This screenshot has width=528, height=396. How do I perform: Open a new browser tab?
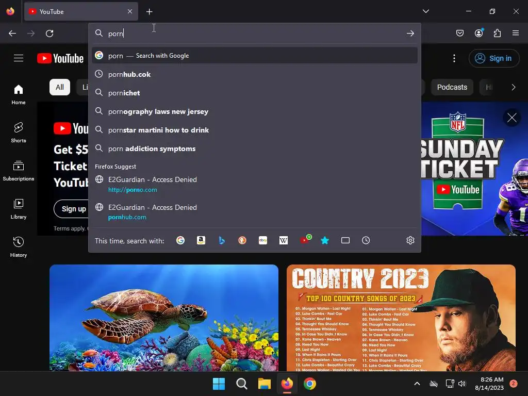click(x=149, y=12)
